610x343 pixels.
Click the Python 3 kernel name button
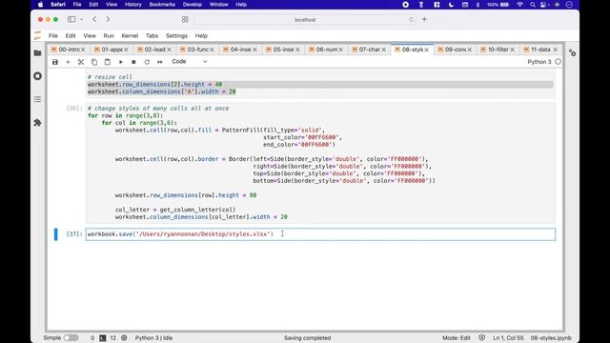tap(539, 62)
